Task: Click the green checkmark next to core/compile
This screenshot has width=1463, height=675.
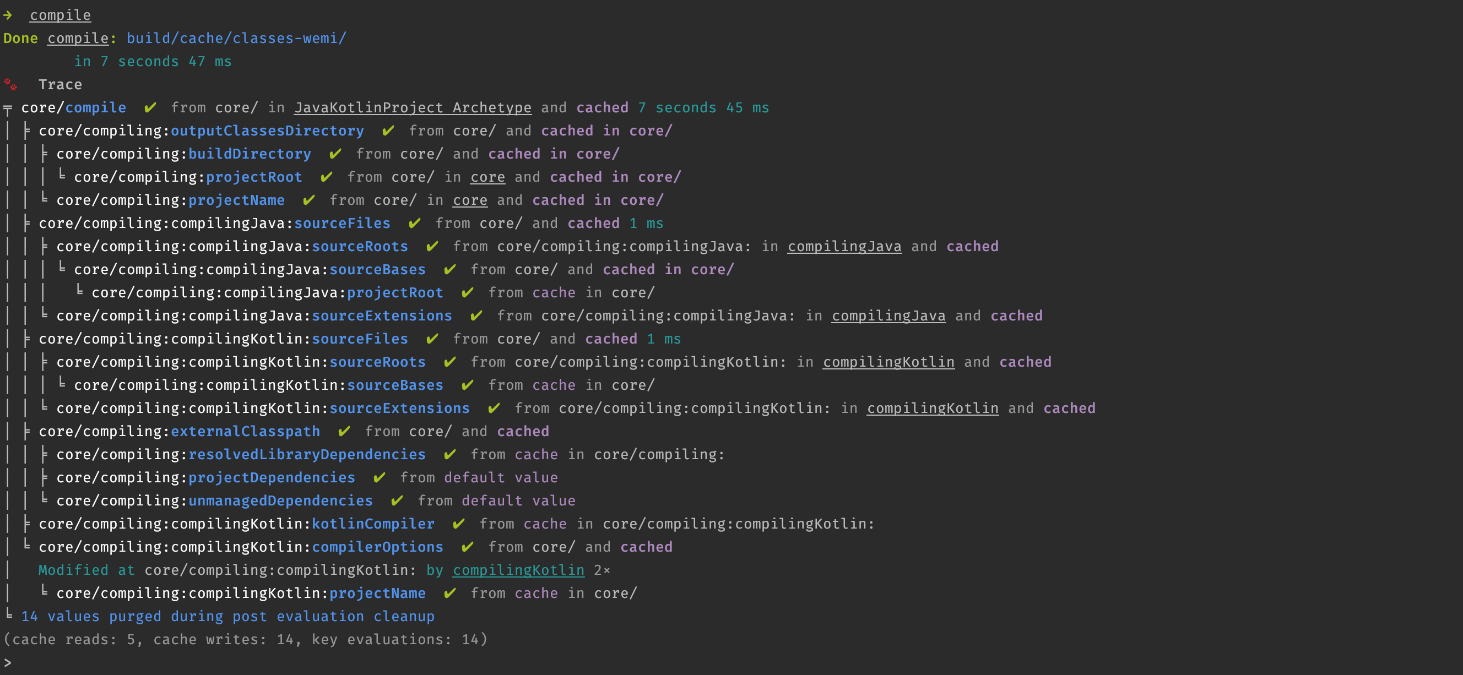Action: 150,107
